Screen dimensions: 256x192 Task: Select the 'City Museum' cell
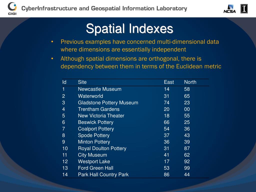coord(92,155)
